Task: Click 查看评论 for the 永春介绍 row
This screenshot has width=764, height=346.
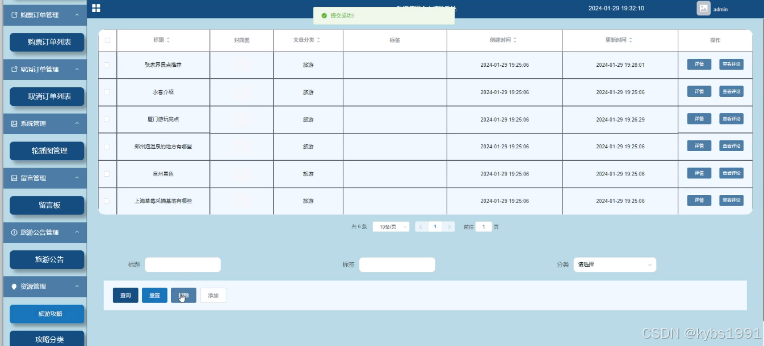Action: click(731, 92)
